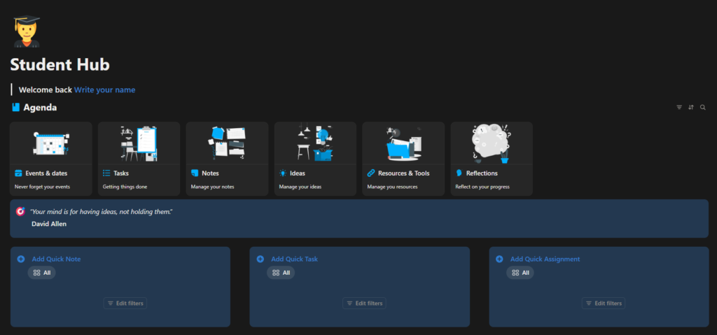
Task: Click the target icon in quote callout
Action: (20, 211)
